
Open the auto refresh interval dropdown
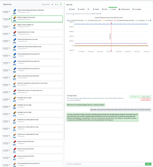57,4
